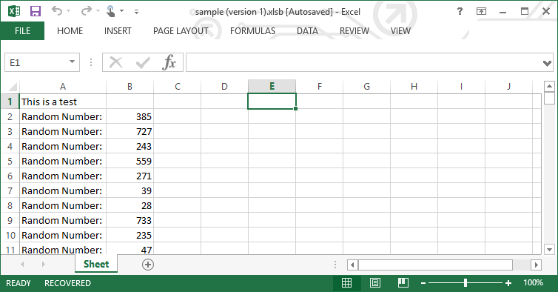The width and height of the screenshot is (558, 292).
Task: Open Customize Quick Access Toolbar menu
Action: pyautogui.click(x=136, y=11)
